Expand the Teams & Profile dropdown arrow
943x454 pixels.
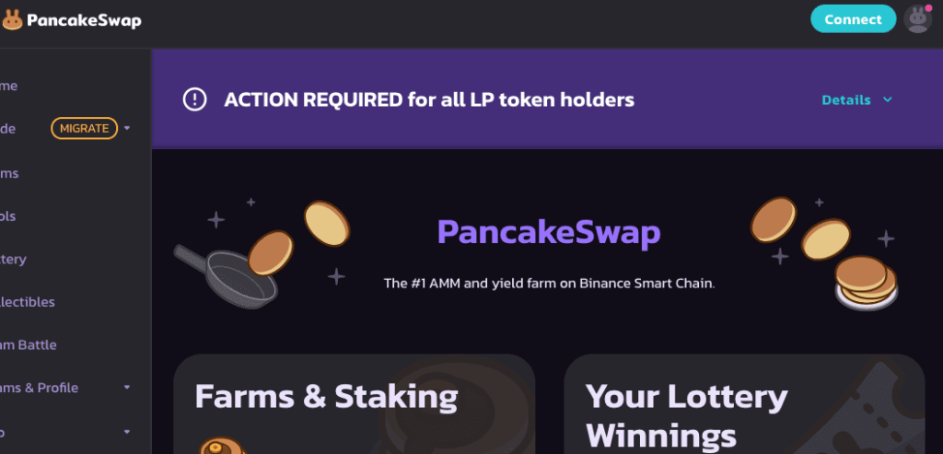point(127,388)
